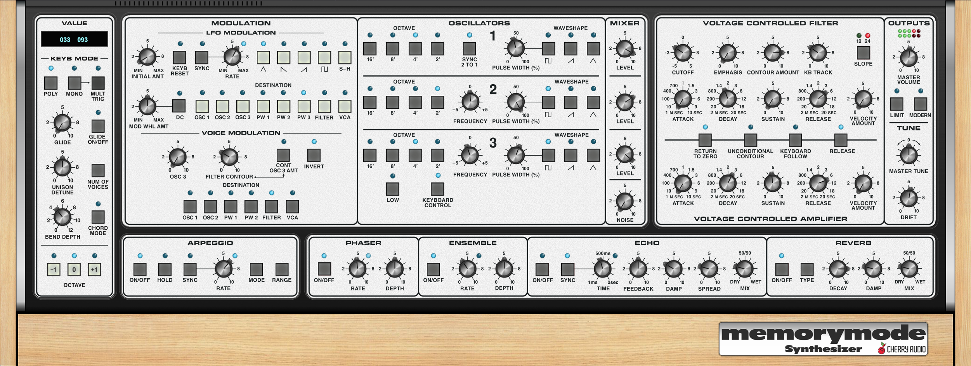
Task: Select Oscillator 1 sawtooth waveshape button
Action: [x=570, y=49]
